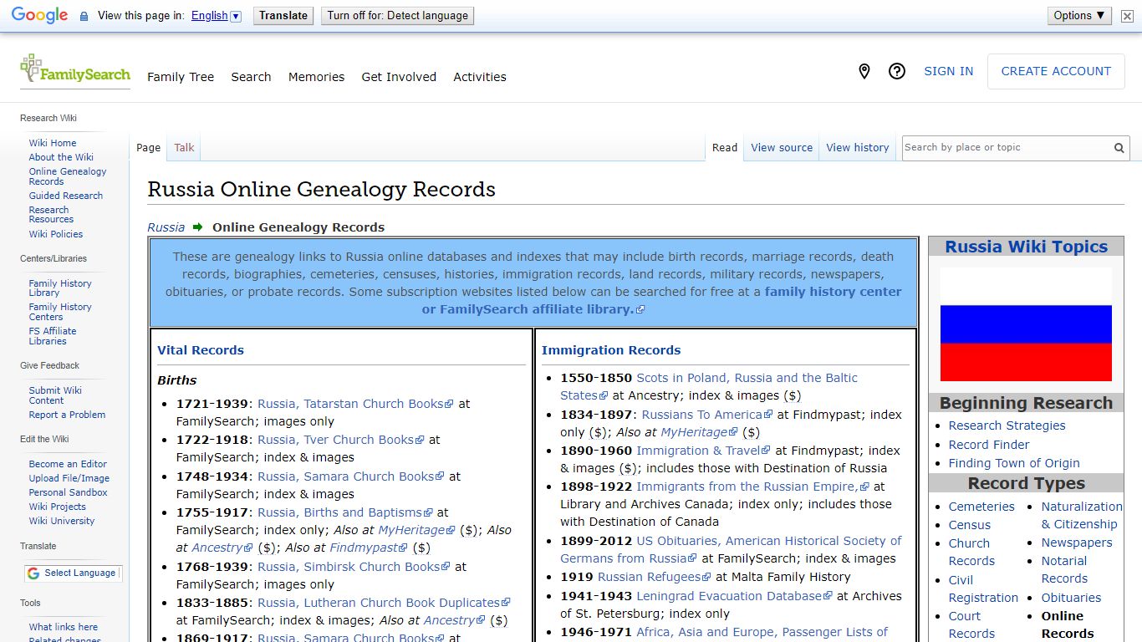
Task: Open About the Wiki sidebar link
Action: pos(61,157)
